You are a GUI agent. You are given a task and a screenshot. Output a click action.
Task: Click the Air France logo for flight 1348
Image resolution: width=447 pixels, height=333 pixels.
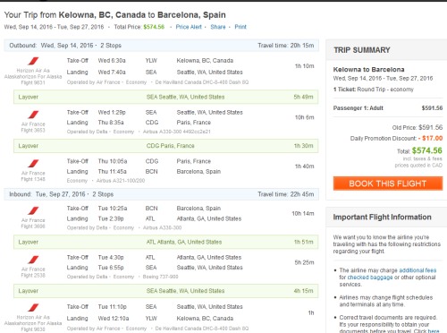[x=33, y=164]
